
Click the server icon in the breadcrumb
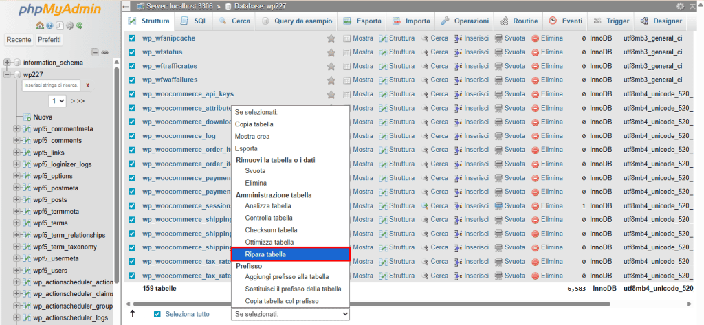(140, 6)
